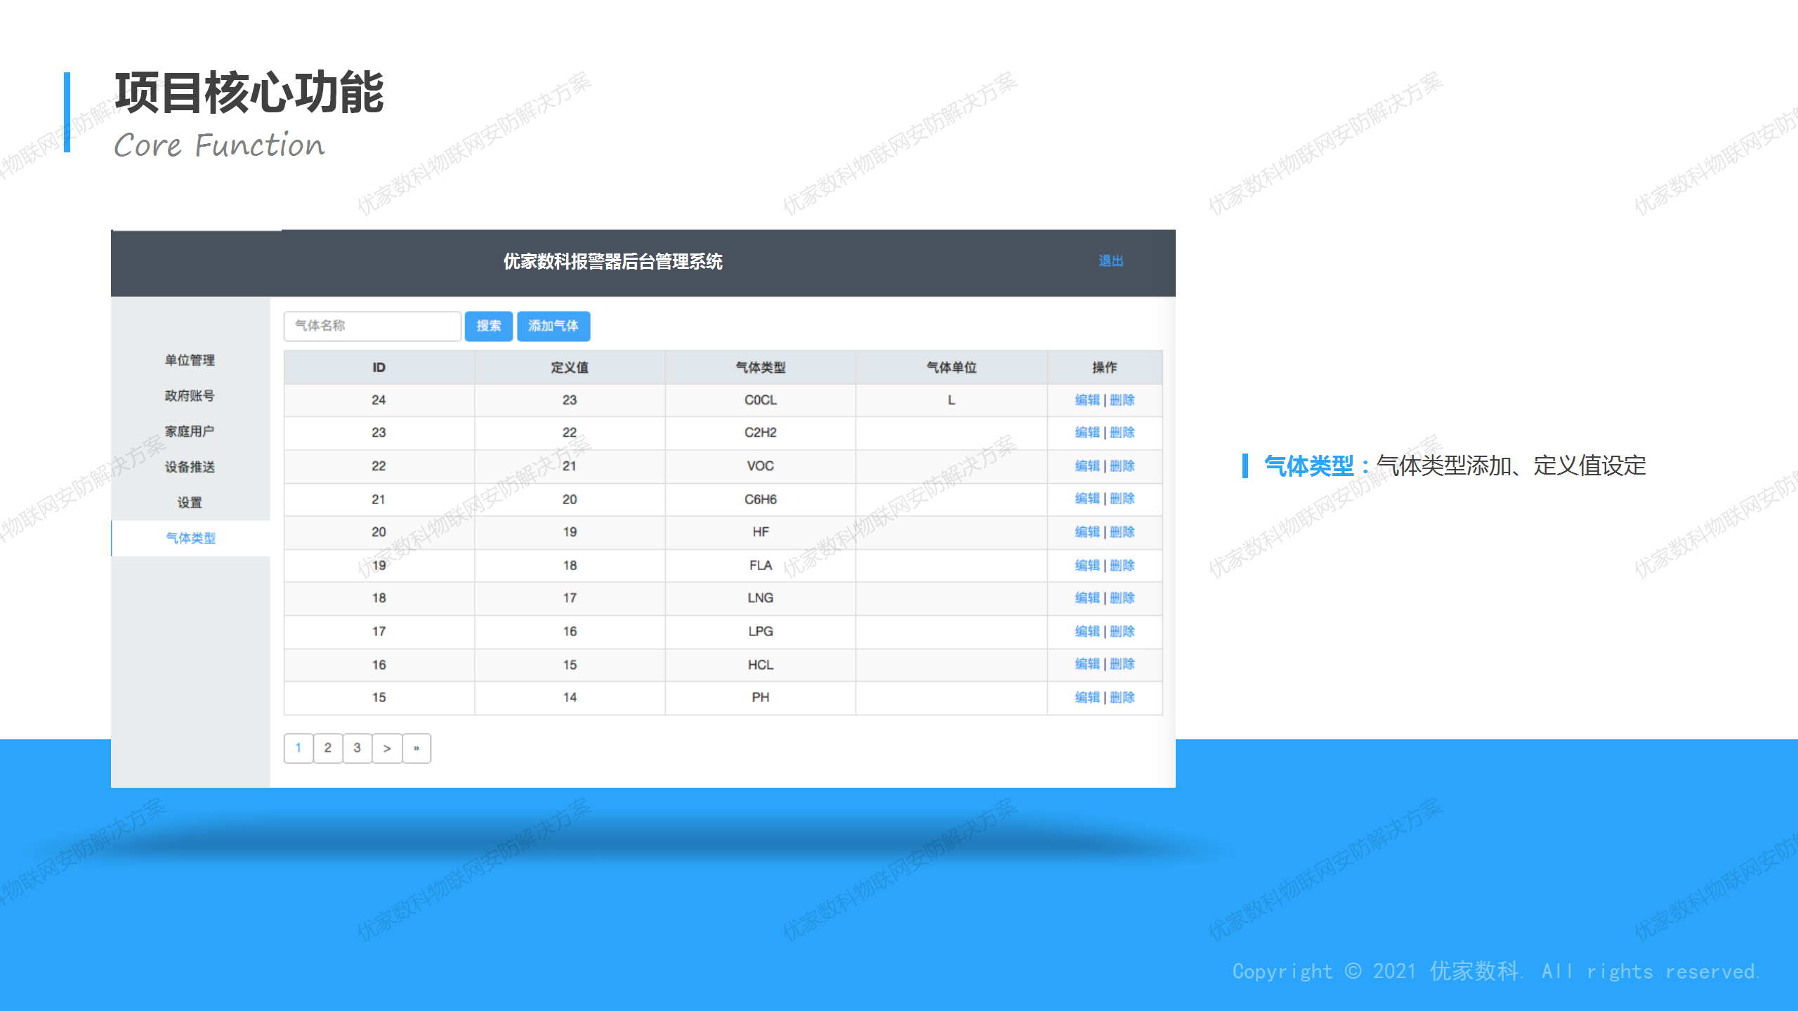Viewport: 1798px width, 1011px height.
Task: Click 编辑 in the LNG row
Action: (1087, 598)
